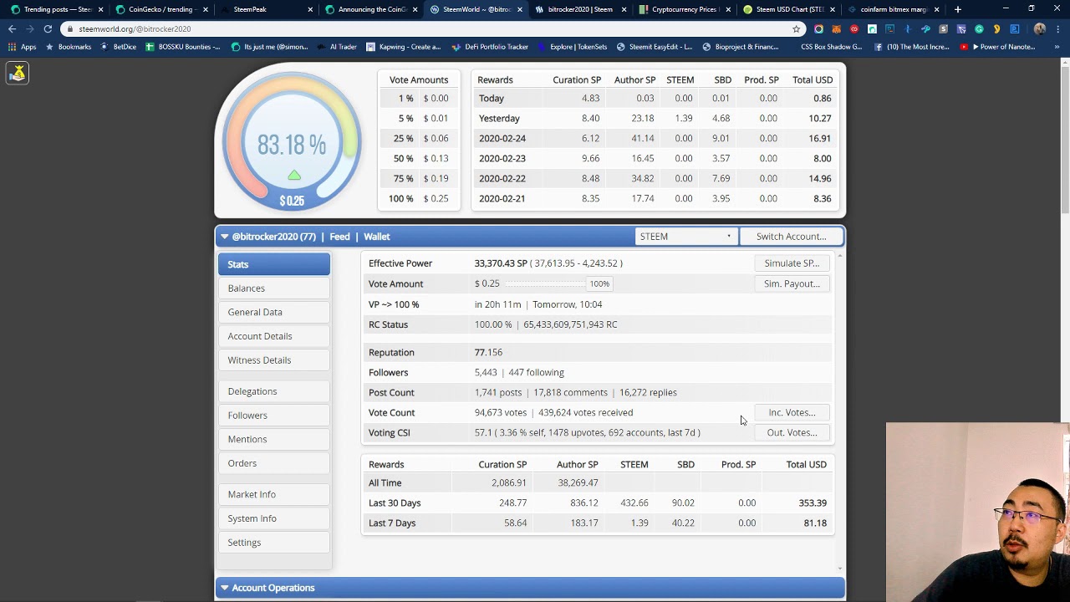Screen dimensions: 1070x602
Task: Click the Inc. Votes button
Action: pyautogui.click(x=792, y=412)
